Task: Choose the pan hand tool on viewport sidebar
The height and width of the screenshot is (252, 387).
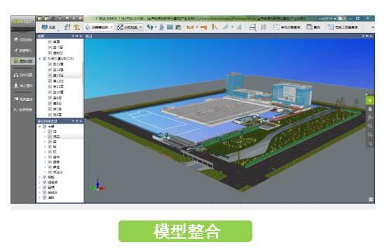Action: (370, 109)
